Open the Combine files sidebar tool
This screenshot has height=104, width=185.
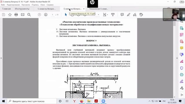[182, 55]
